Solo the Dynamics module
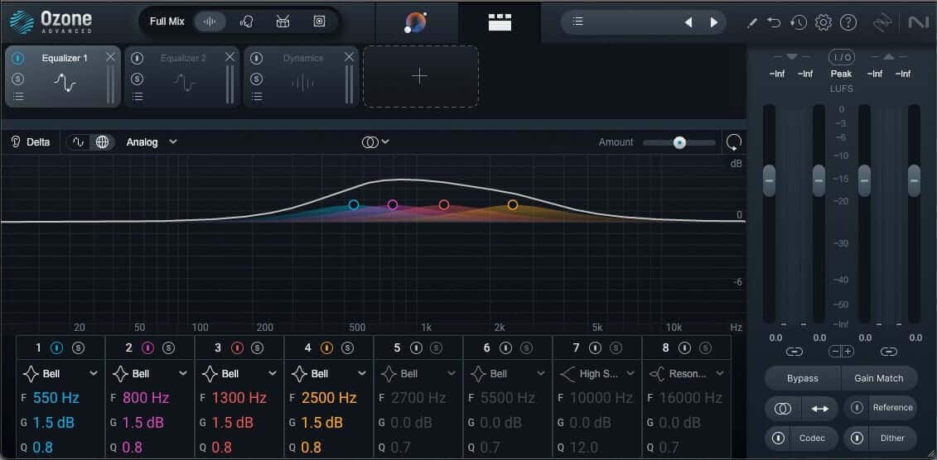Screen dimensions: 937x460 (x=256, y=78)
